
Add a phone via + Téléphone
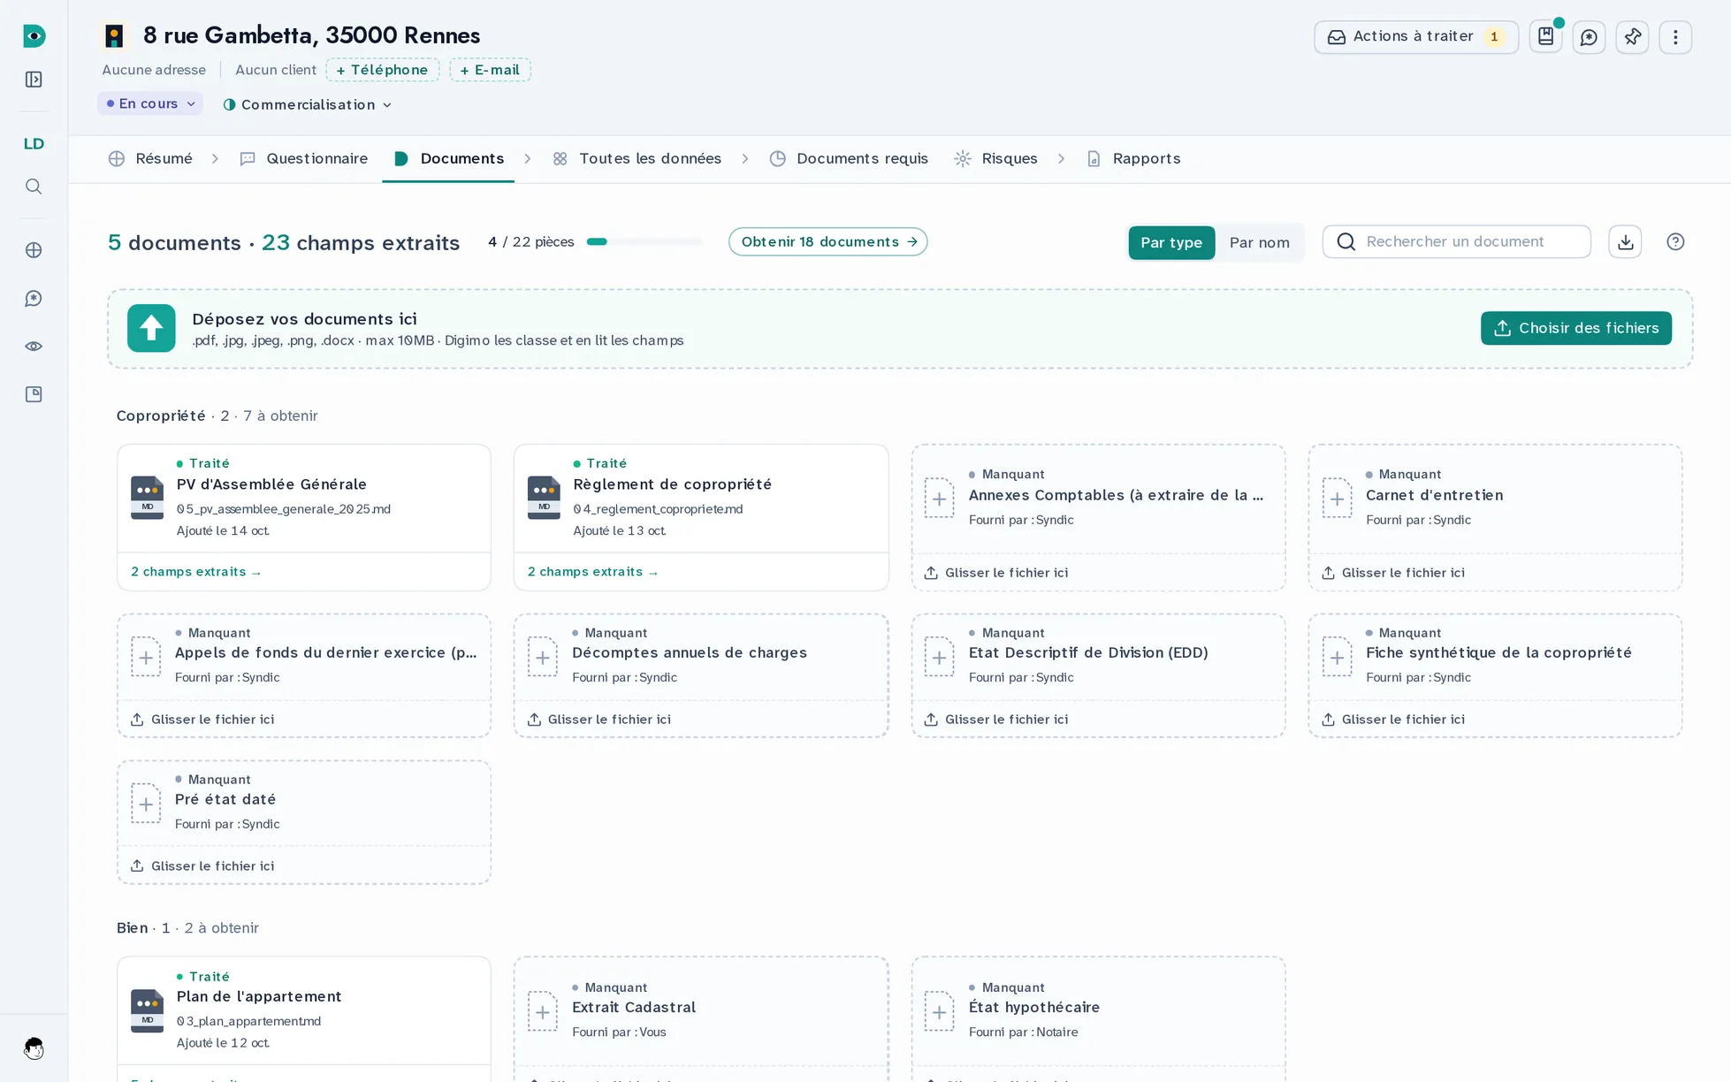click(383, 70)
